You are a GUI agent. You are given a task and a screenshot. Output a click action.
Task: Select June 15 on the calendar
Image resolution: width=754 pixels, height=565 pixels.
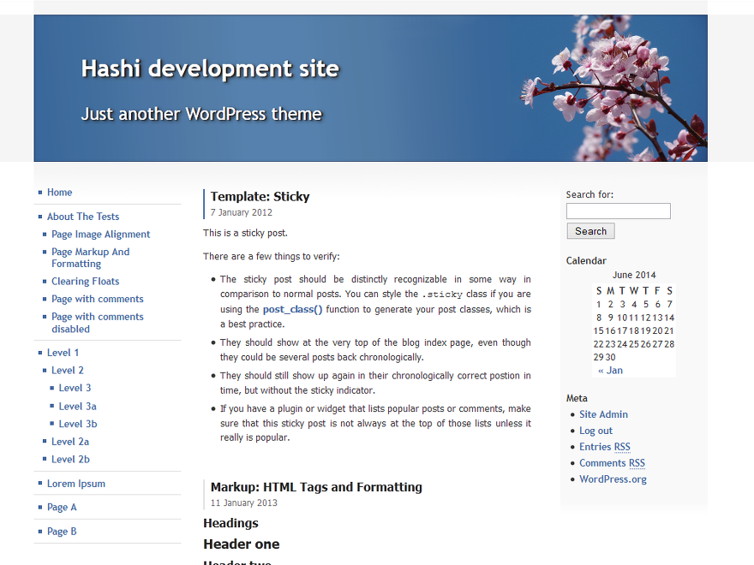(598, 330)
